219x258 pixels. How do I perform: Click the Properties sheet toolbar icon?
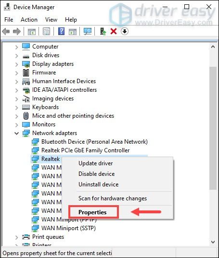[47, 31]
